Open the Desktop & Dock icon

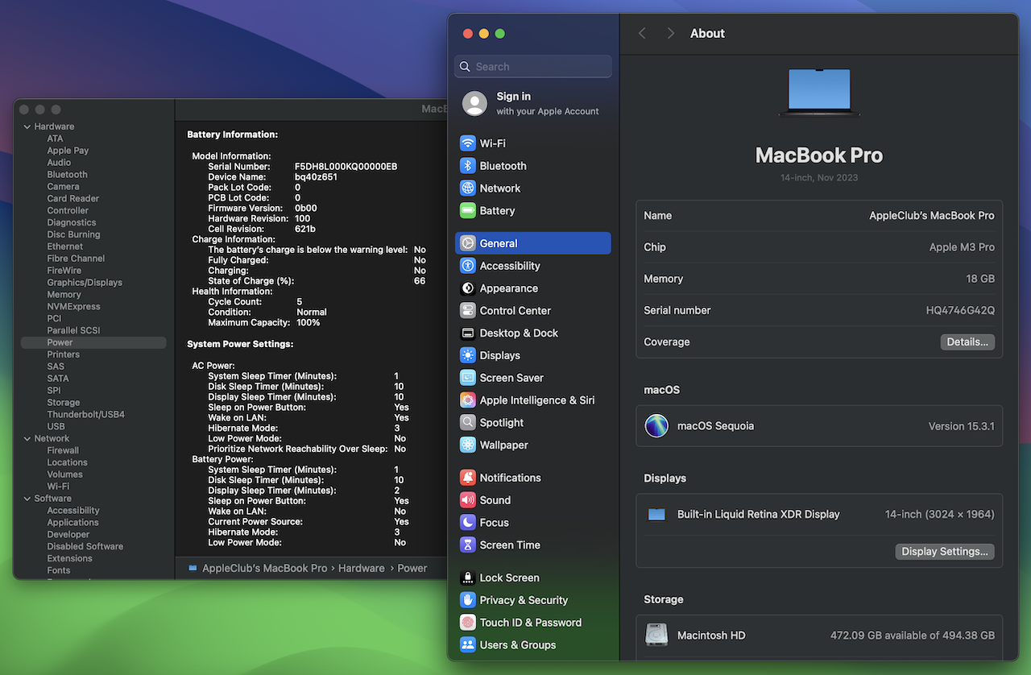coord(468,333)
